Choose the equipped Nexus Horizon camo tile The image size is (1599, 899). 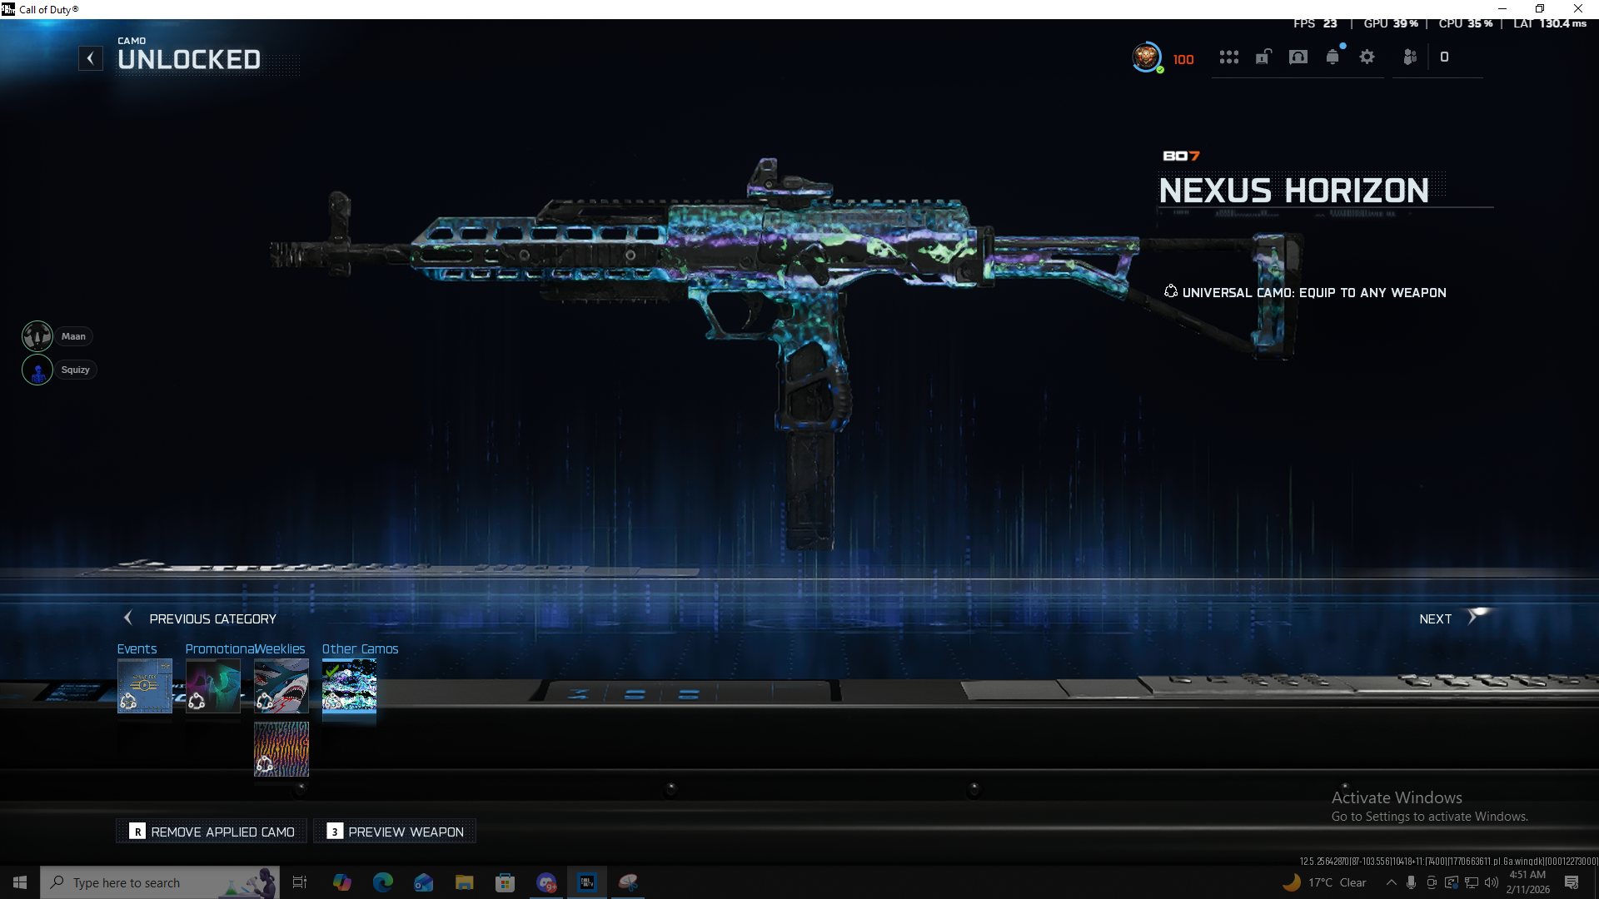350,686
